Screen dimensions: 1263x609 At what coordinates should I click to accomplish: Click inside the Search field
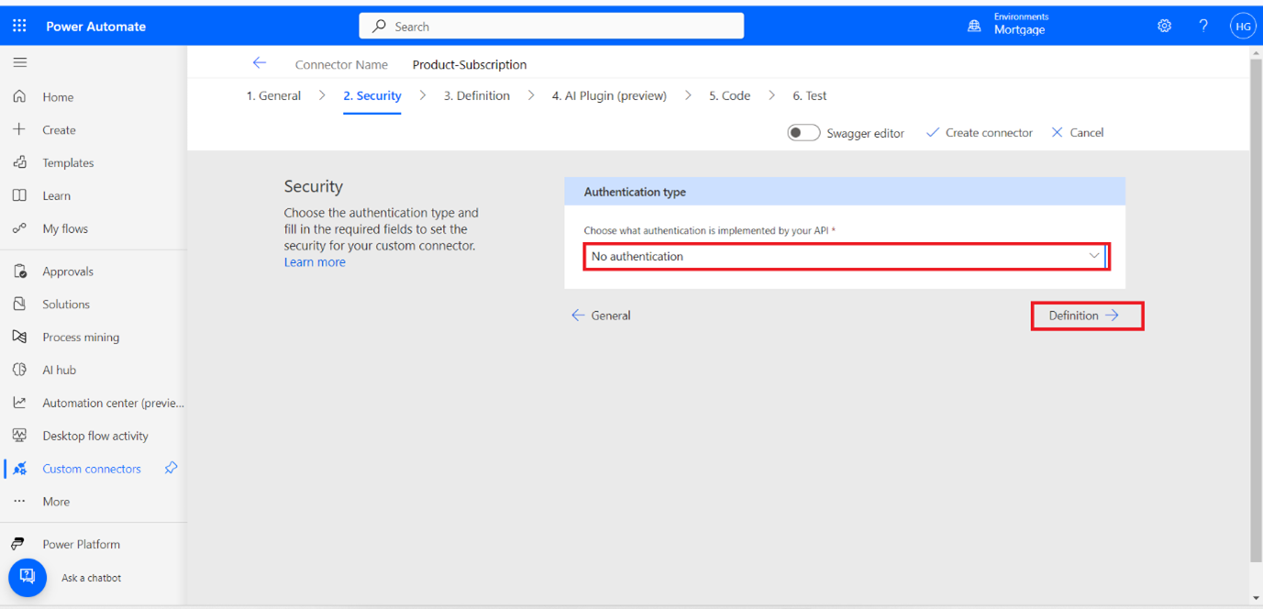[x=550, y=25]
